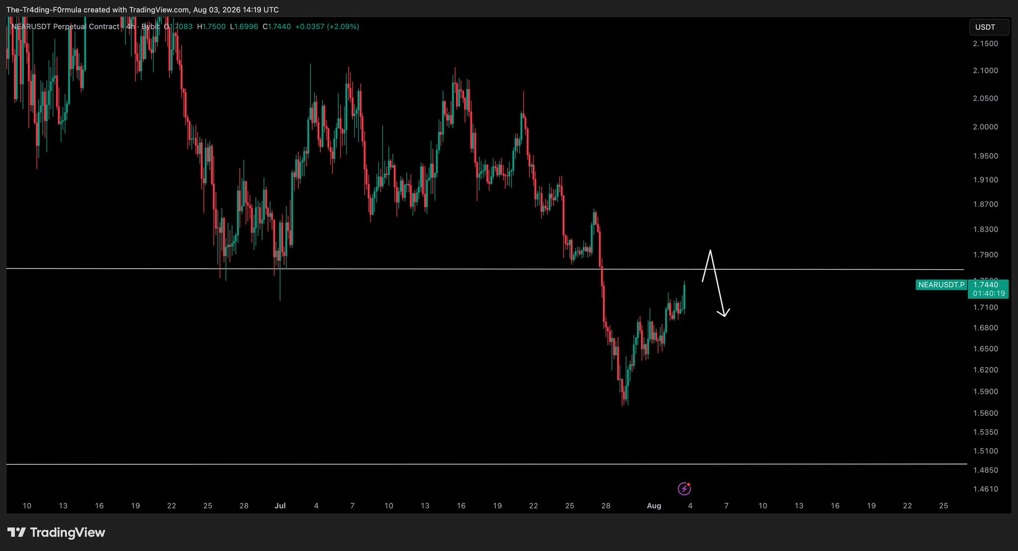Image resolution: width=1018 pixels, height=551 pixels.
Task: Click the 2.1000 price axis label
Action: (x=986, y=71)
